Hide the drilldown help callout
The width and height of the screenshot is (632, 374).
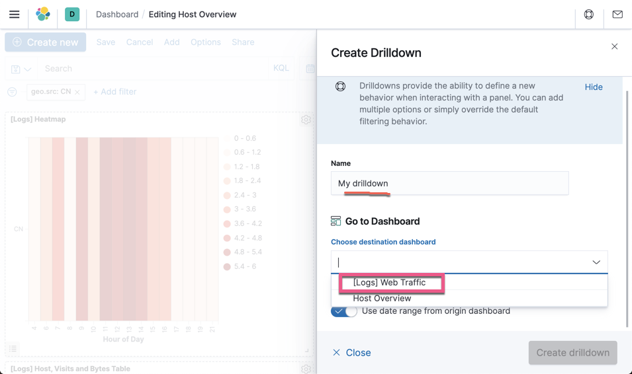[594, 87]
